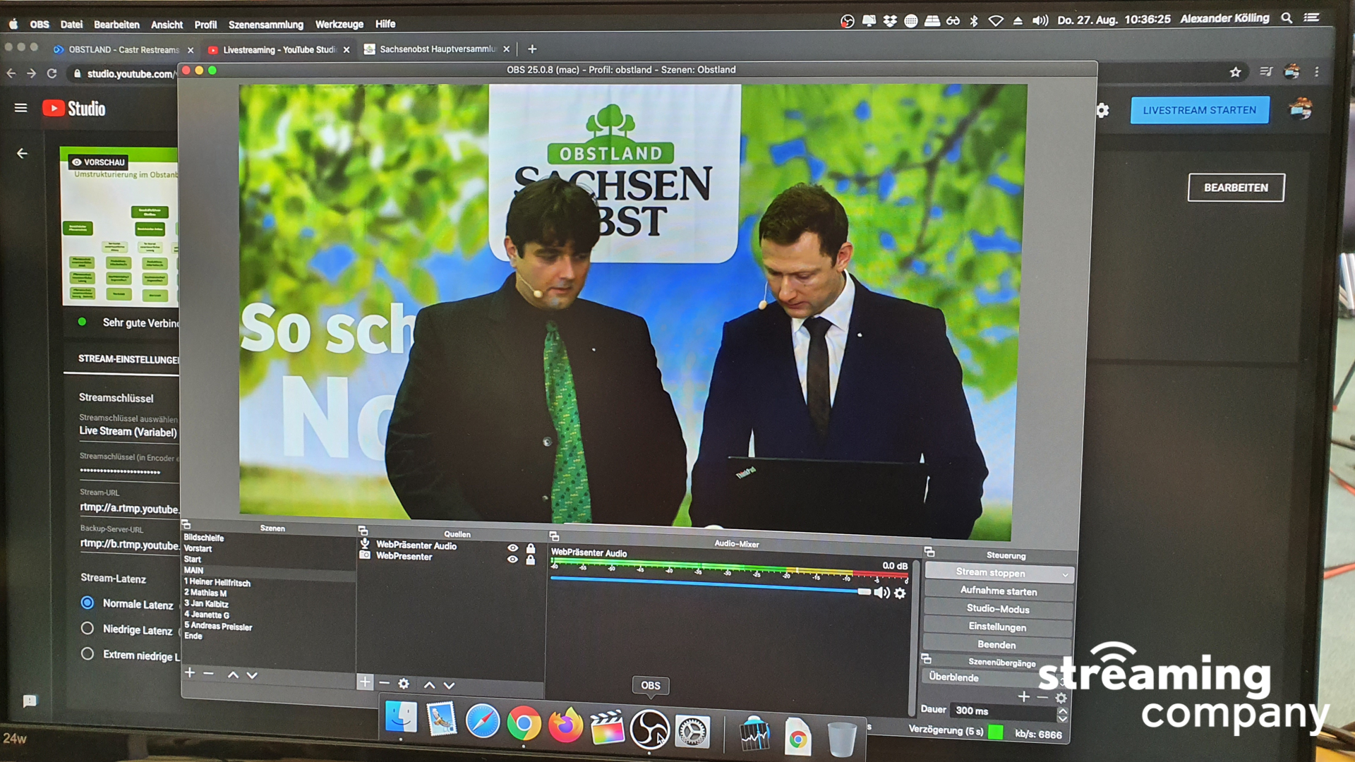Image resolution: width=1355 pixels, height=762 pixels.
Task: Open the Datei menu
Action: coord(71,25)
